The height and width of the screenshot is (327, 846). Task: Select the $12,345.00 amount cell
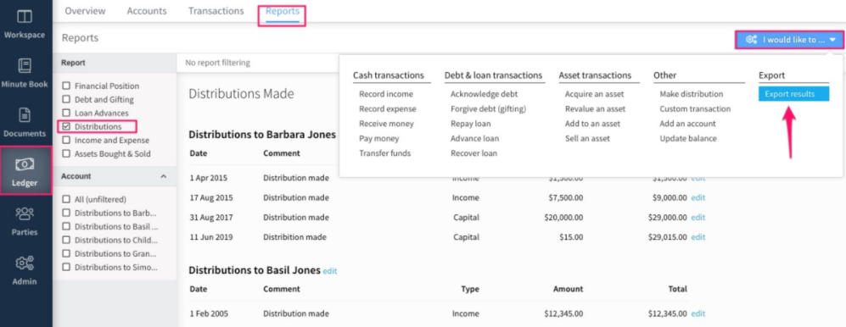click(x=563, y=313)
